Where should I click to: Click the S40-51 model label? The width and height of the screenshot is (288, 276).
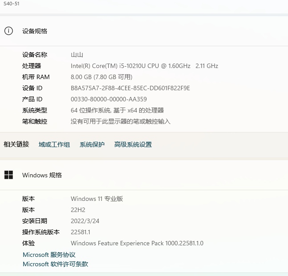[12, 4]
